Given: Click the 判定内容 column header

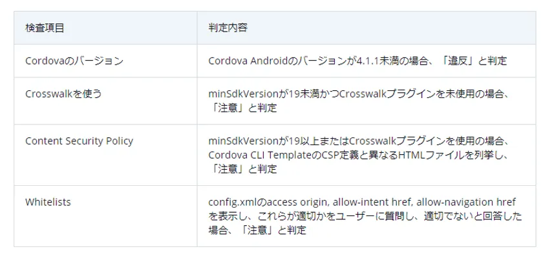Looking at the screenshot, I should (x=228, y=28).
